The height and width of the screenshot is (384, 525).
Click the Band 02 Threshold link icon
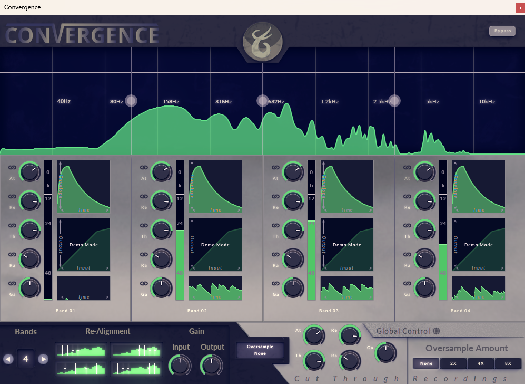(x=144, y=225)
